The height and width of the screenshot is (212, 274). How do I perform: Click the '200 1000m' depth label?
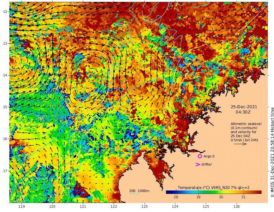click(139, 191)
